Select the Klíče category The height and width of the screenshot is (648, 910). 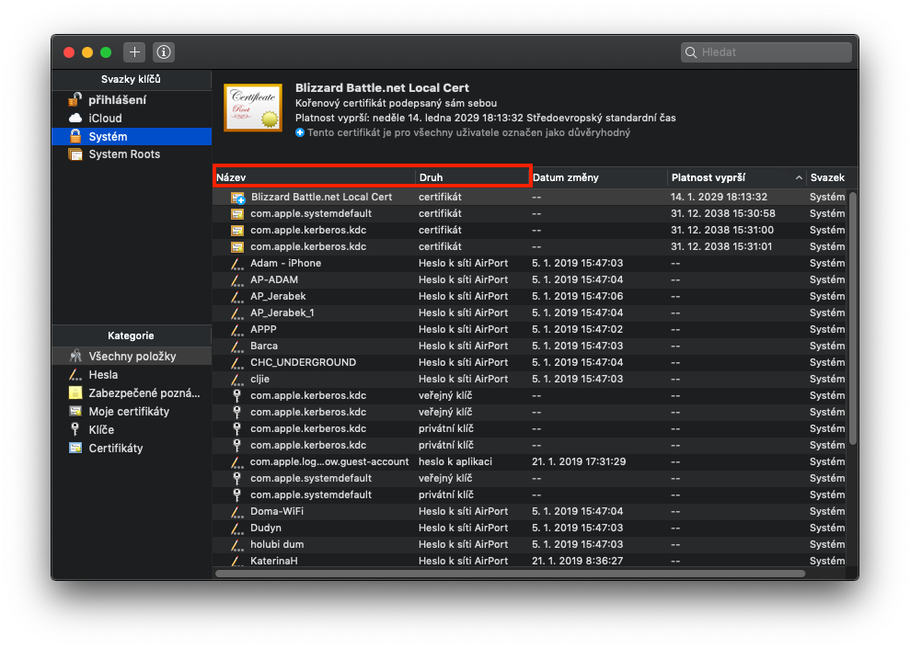click(101, 429)
